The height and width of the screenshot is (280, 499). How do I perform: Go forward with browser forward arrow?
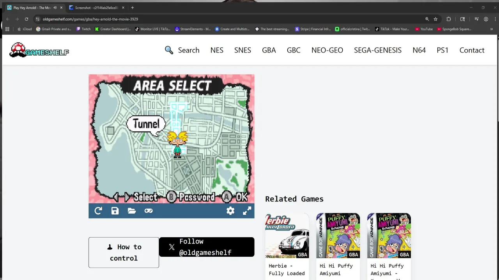point(17,19)
